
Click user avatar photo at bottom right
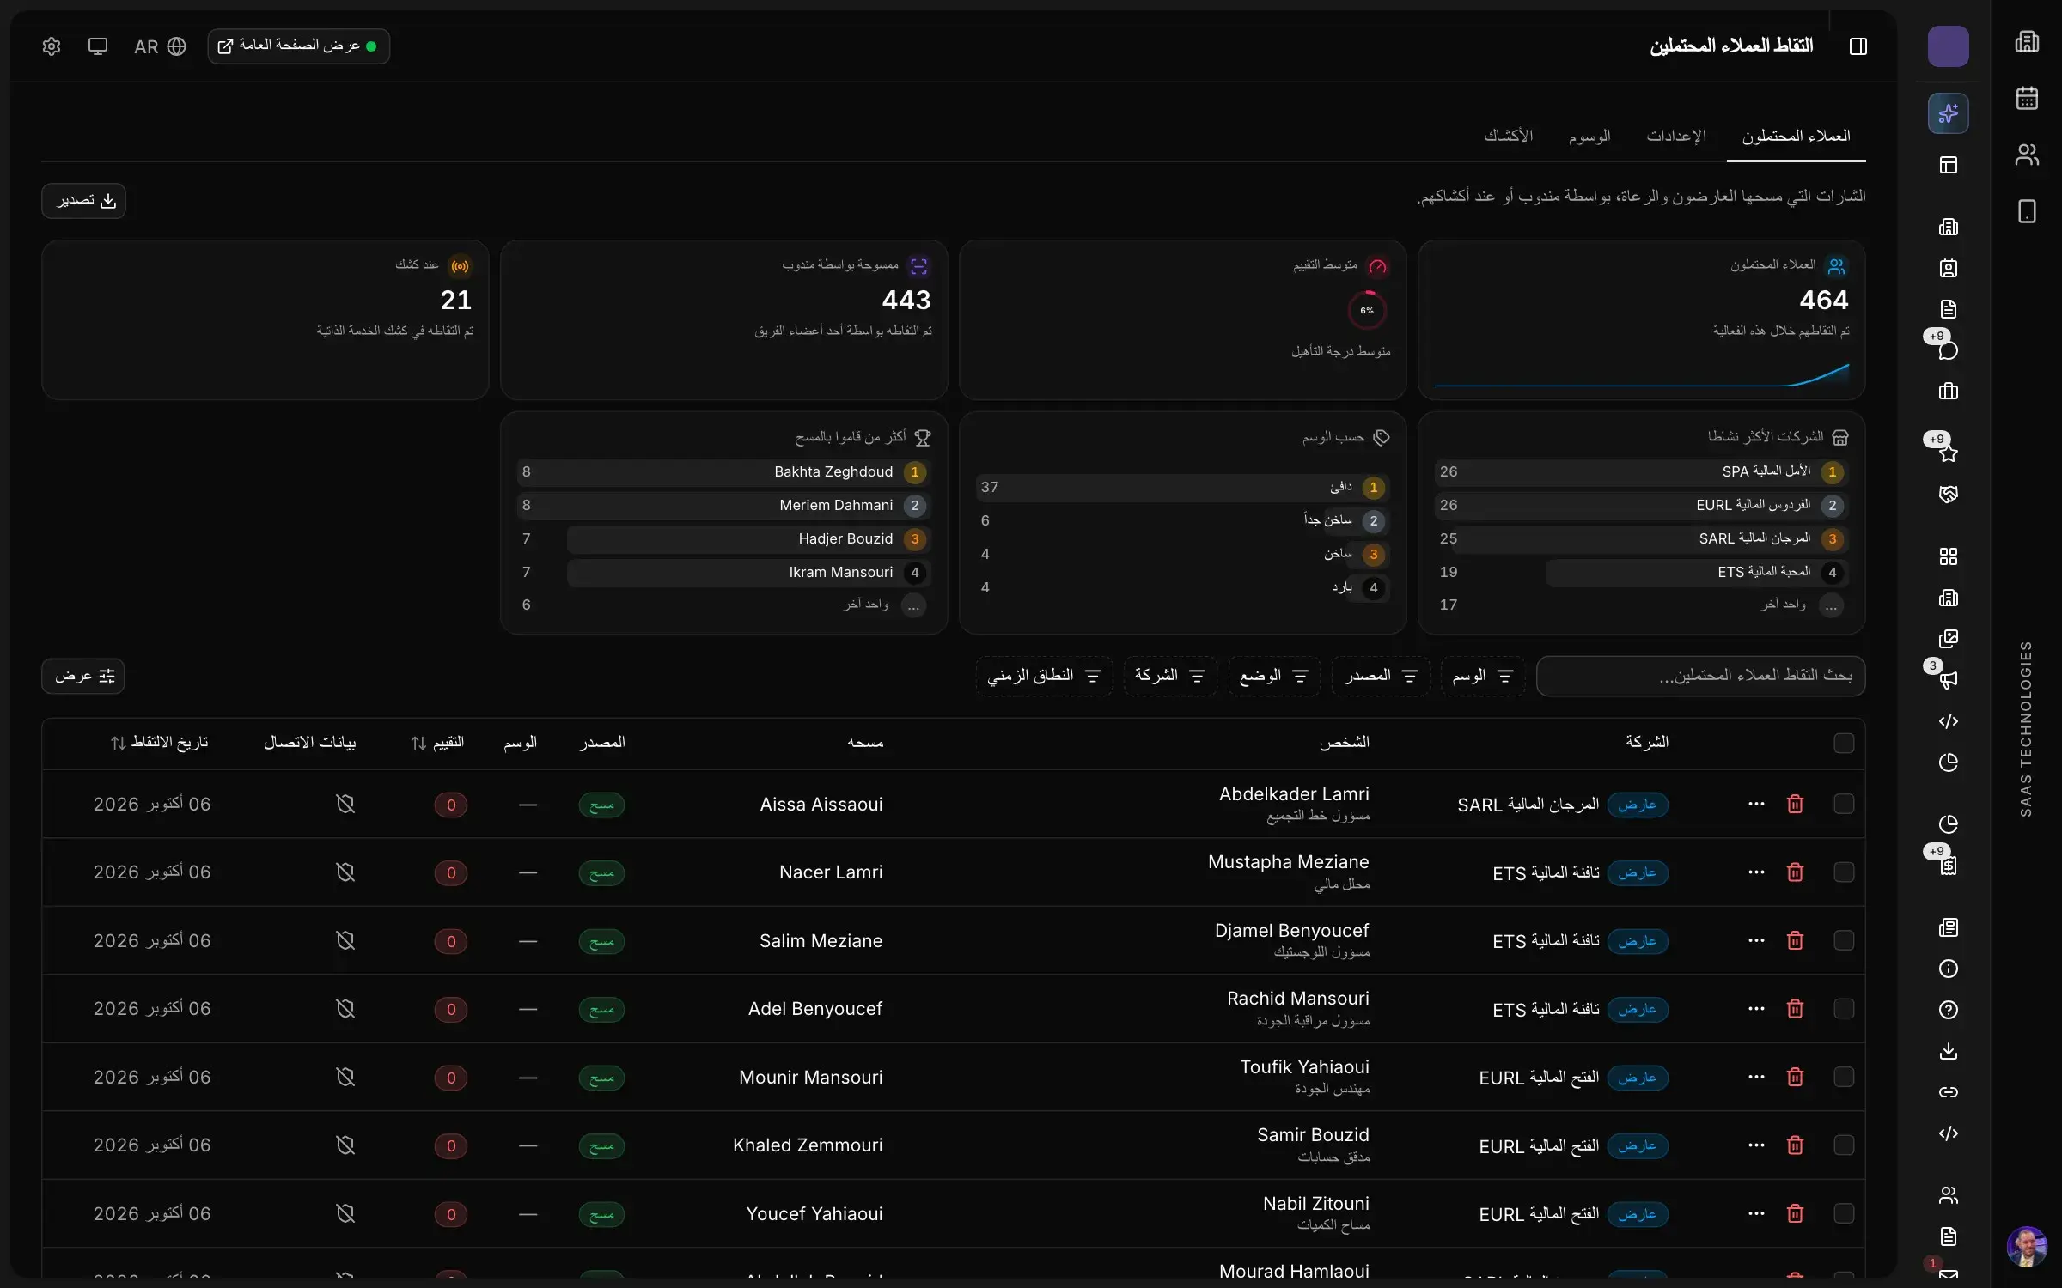pos(2027,1247)
